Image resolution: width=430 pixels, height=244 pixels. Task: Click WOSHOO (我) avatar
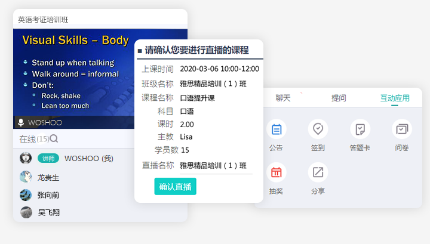pos(26,158)
